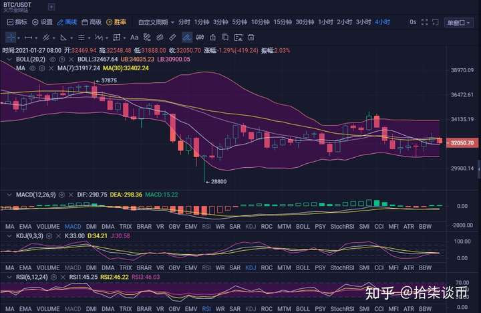The width and height of the screenshot is (481, 313).
Task: Select MACD tab under the MACD panel
Action: (73, 227)
